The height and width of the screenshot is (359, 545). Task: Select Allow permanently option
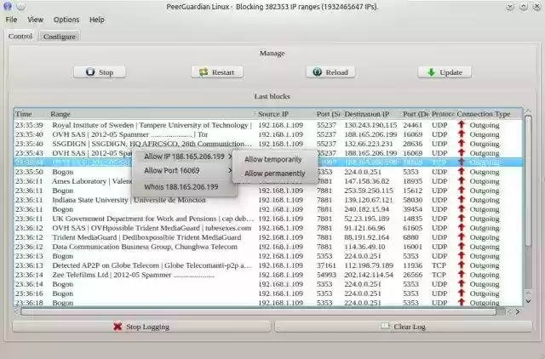click(x=274, y=174)
